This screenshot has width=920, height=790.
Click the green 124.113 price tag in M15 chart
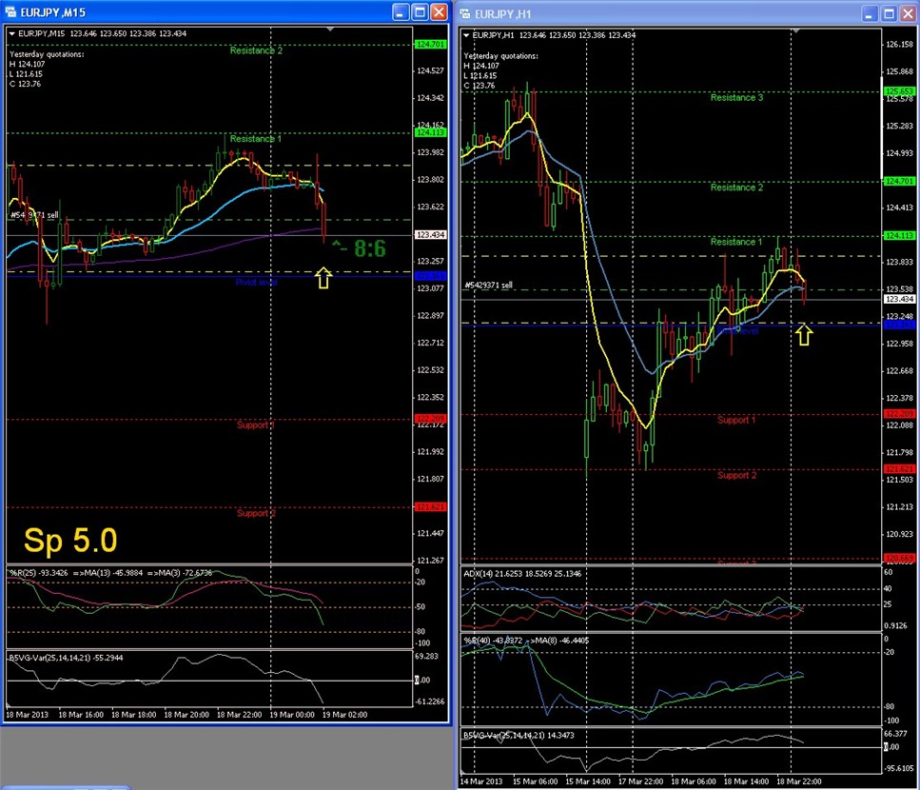coord(431,132)
